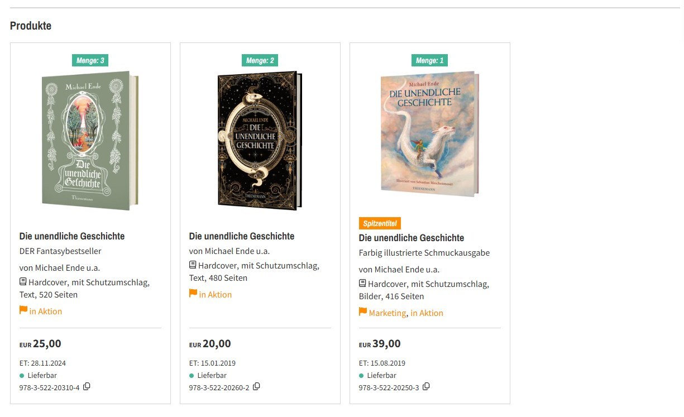Image resolution: width=684 pixels, height=417 pixels.
Task: Open title link of the 25,00 edition
Action: [72, 236]
